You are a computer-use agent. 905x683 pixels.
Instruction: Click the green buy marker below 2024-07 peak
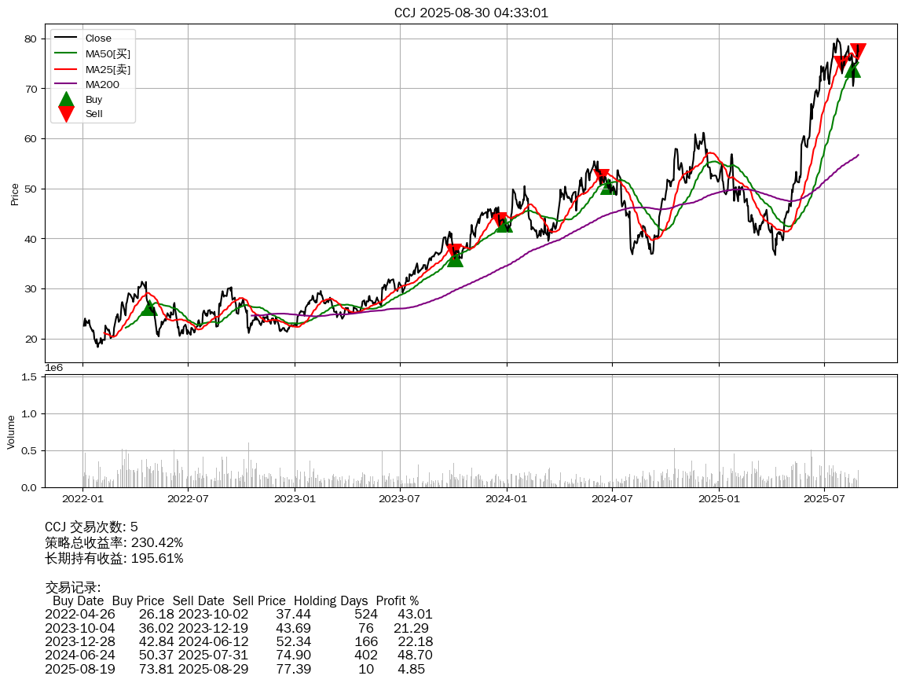click(x=607, y=186)
